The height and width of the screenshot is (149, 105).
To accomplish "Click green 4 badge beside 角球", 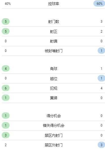I will pos(6,68).
